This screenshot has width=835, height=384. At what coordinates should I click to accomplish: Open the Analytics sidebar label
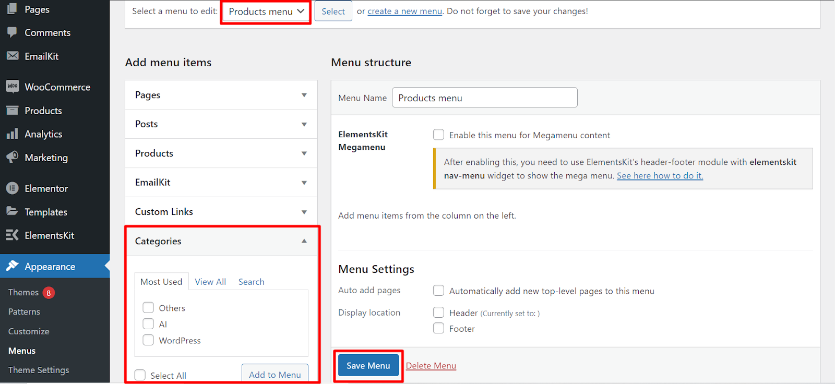43,134
